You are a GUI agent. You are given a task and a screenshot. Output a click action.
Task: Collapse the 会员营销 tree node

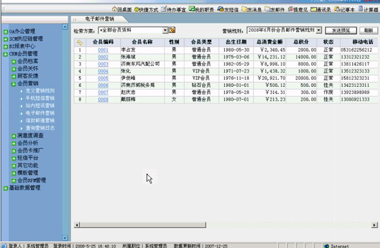[14, 84]
